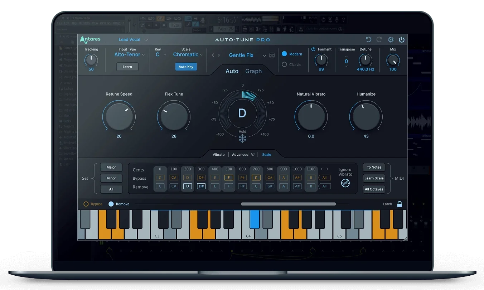The height and width of the screenshot is (290, 484).
Task: Click the Gentle Fix preset name
Action: pos(241,55)
